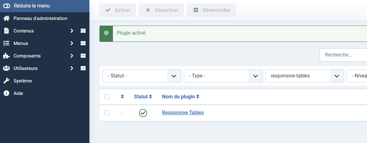
Task: Expand the Contenus submenu chevron
Action: click(72, 31)
